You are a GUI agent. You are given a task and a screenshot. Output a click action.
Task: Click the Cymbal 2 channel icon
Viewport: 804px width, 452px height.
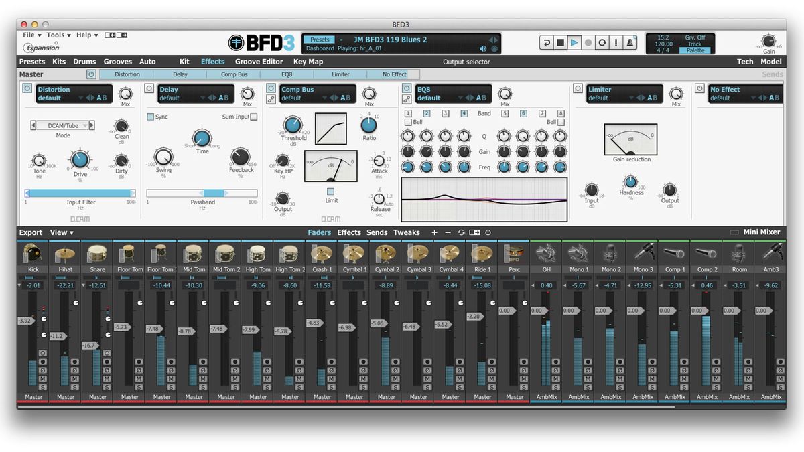coord(387,253)
